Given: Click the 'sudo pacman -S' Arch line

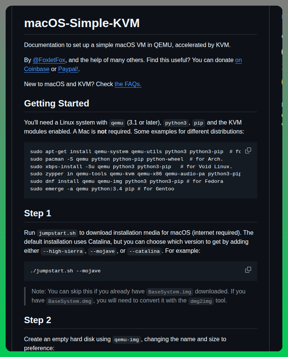Looking at the screenshot, I should point(126,159).
